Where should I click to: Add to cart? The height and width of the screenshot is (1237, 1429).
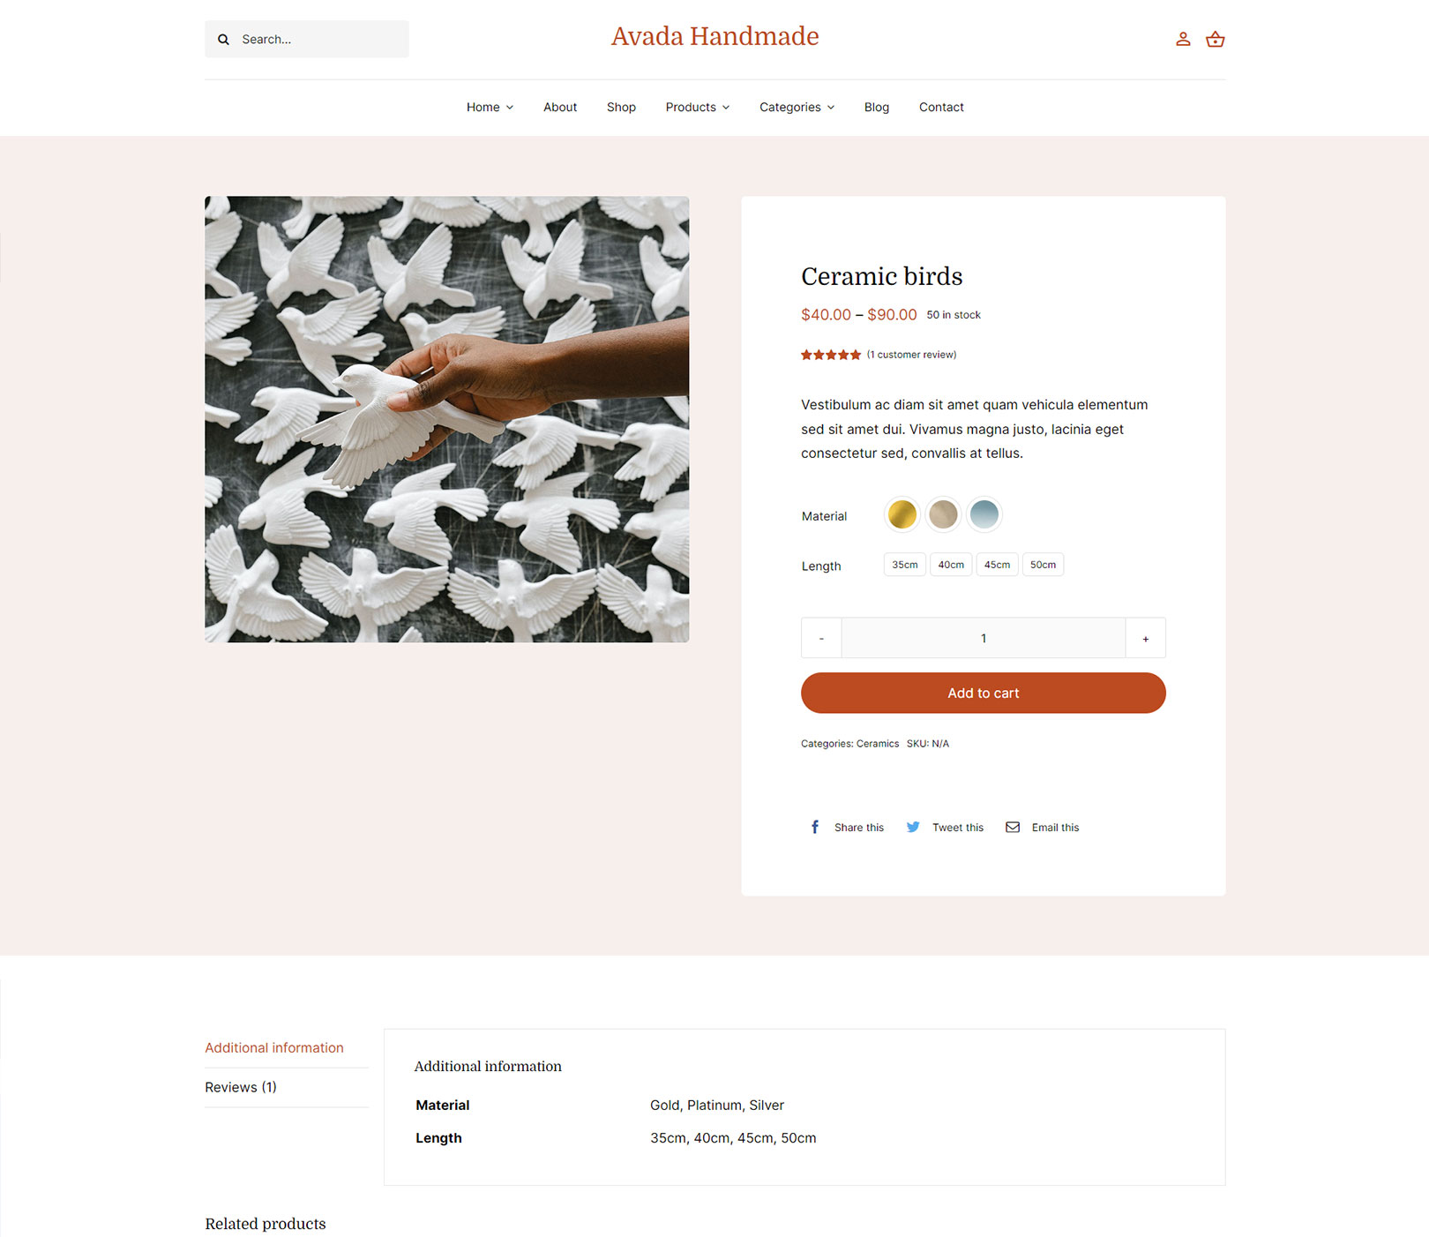(983, 693)
